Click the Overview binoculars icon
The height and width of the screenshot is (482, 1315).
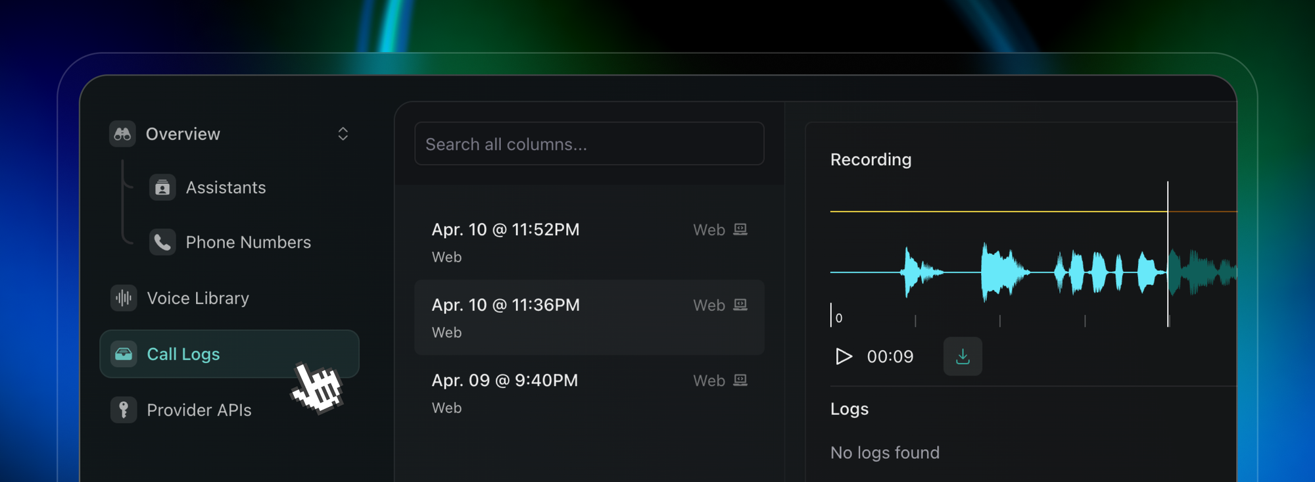pos(122,134)
